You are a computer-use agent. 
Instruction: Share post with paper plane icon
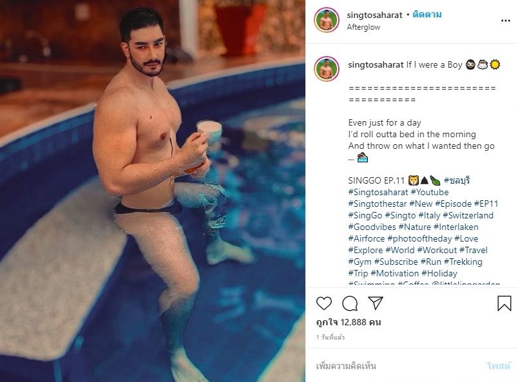tap(375, 303)
